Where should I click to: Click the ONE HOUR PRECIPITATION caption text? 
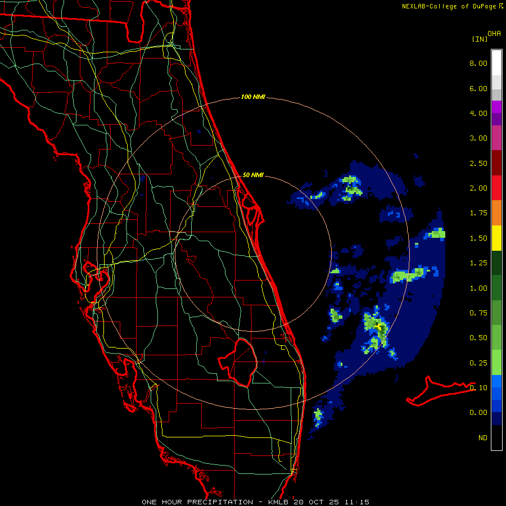(197, 502)
